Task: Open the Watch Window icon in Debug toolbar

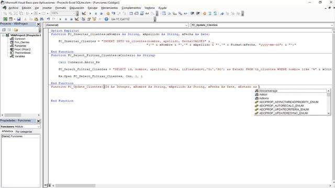Action: coord(142,14)
